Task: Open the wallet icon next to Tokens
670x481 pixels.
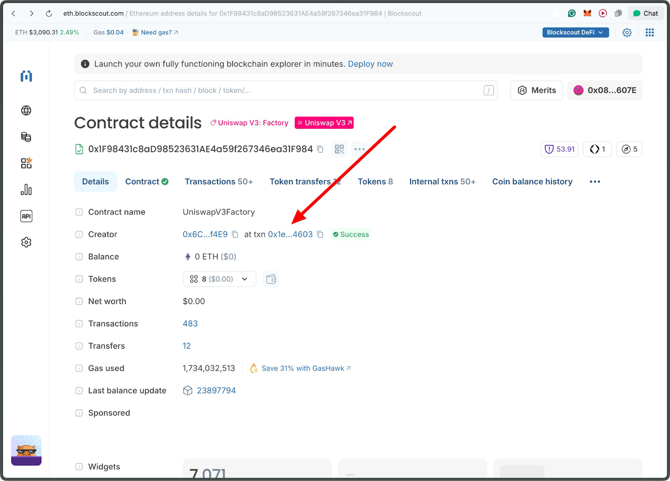Action: coord(271,279)
